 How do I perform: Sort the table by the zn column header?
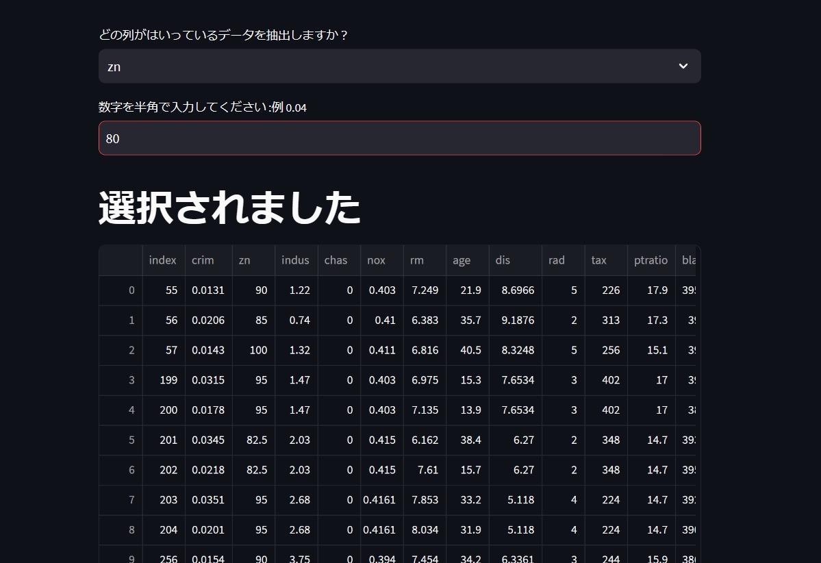pos(244,260)
